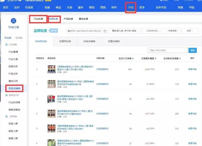Open 品牌分析 in sidebar
Image resolution: width=202 pixels, height=146 pixels.
(x=13, y=67)
